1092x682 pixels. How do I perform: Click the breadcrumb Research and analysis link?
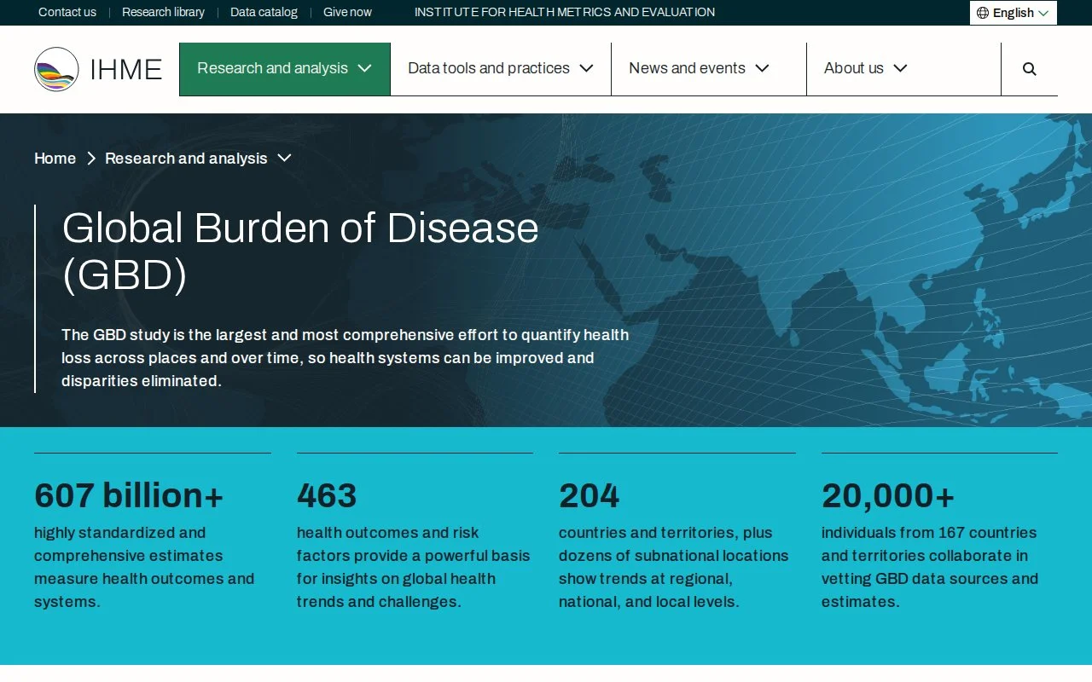click(186, 159)
